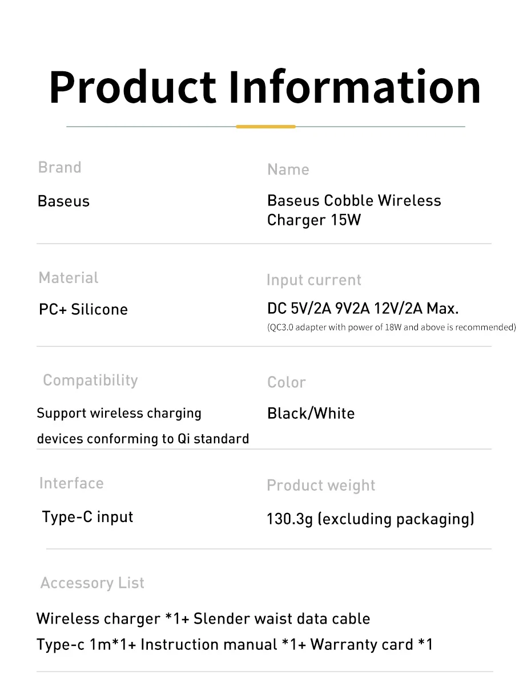Select the Name field label
The image size is (531, 683).
(288, 169)
